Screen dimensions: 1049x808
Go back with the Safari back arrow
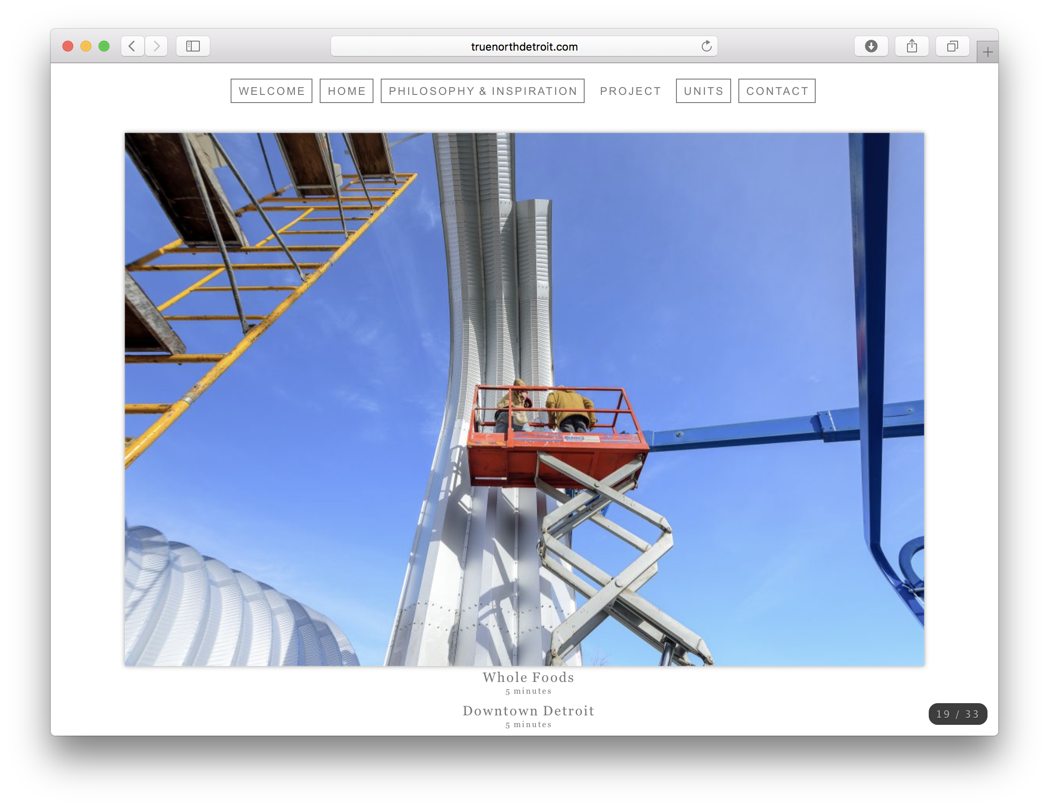132,46
